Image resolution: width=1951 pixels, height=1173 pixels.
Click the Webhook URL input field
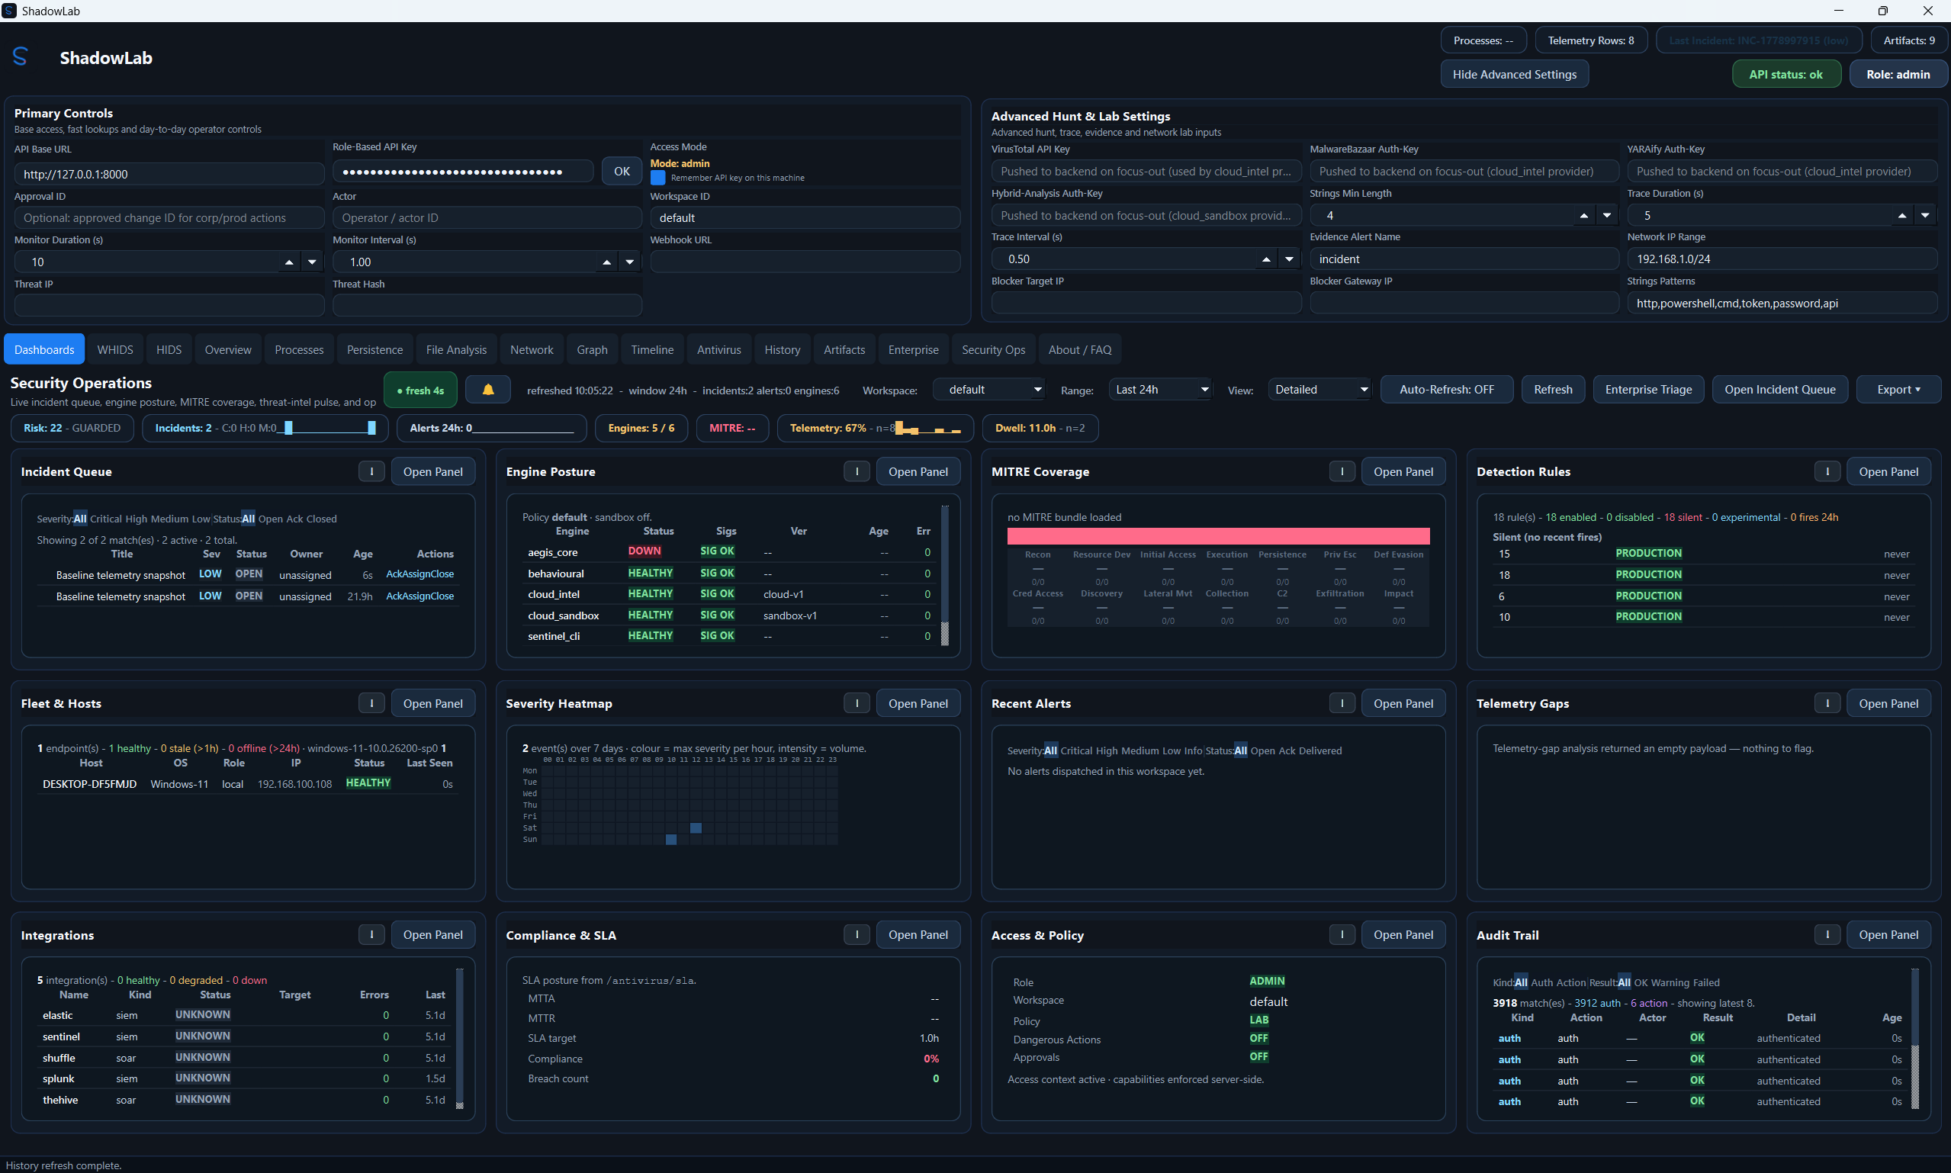click(805, 262)
